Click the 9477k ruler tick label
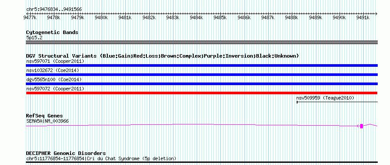 (30, 18)
